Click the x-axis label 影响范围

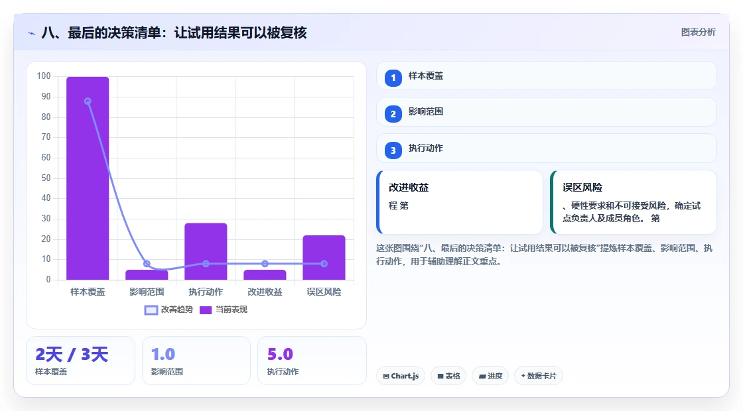point(147,292)
